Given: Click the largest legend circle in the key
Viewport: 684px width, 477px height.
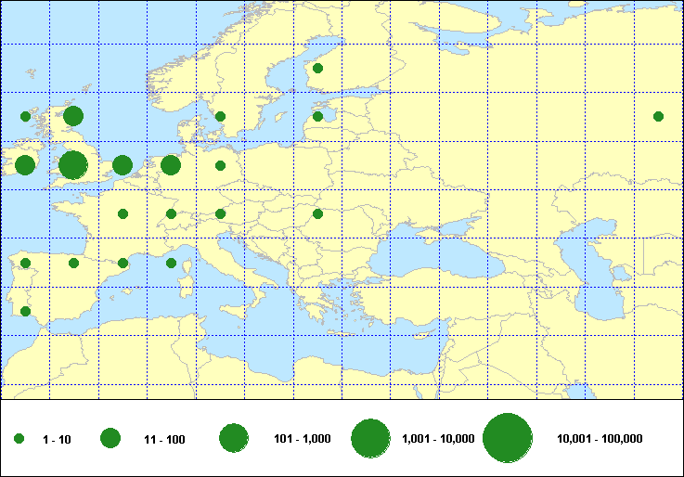Looking at the screenshot, I should [x=507, y=439].
